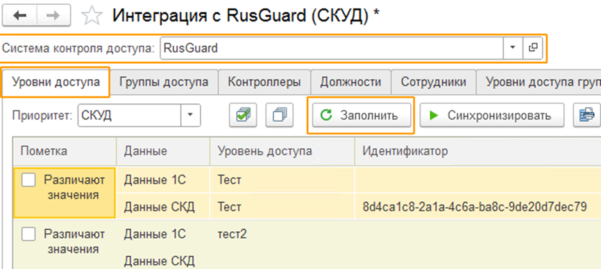Check all rows with the green checkmarks icon
Screen dimensions: 601x269
(243, 115)
